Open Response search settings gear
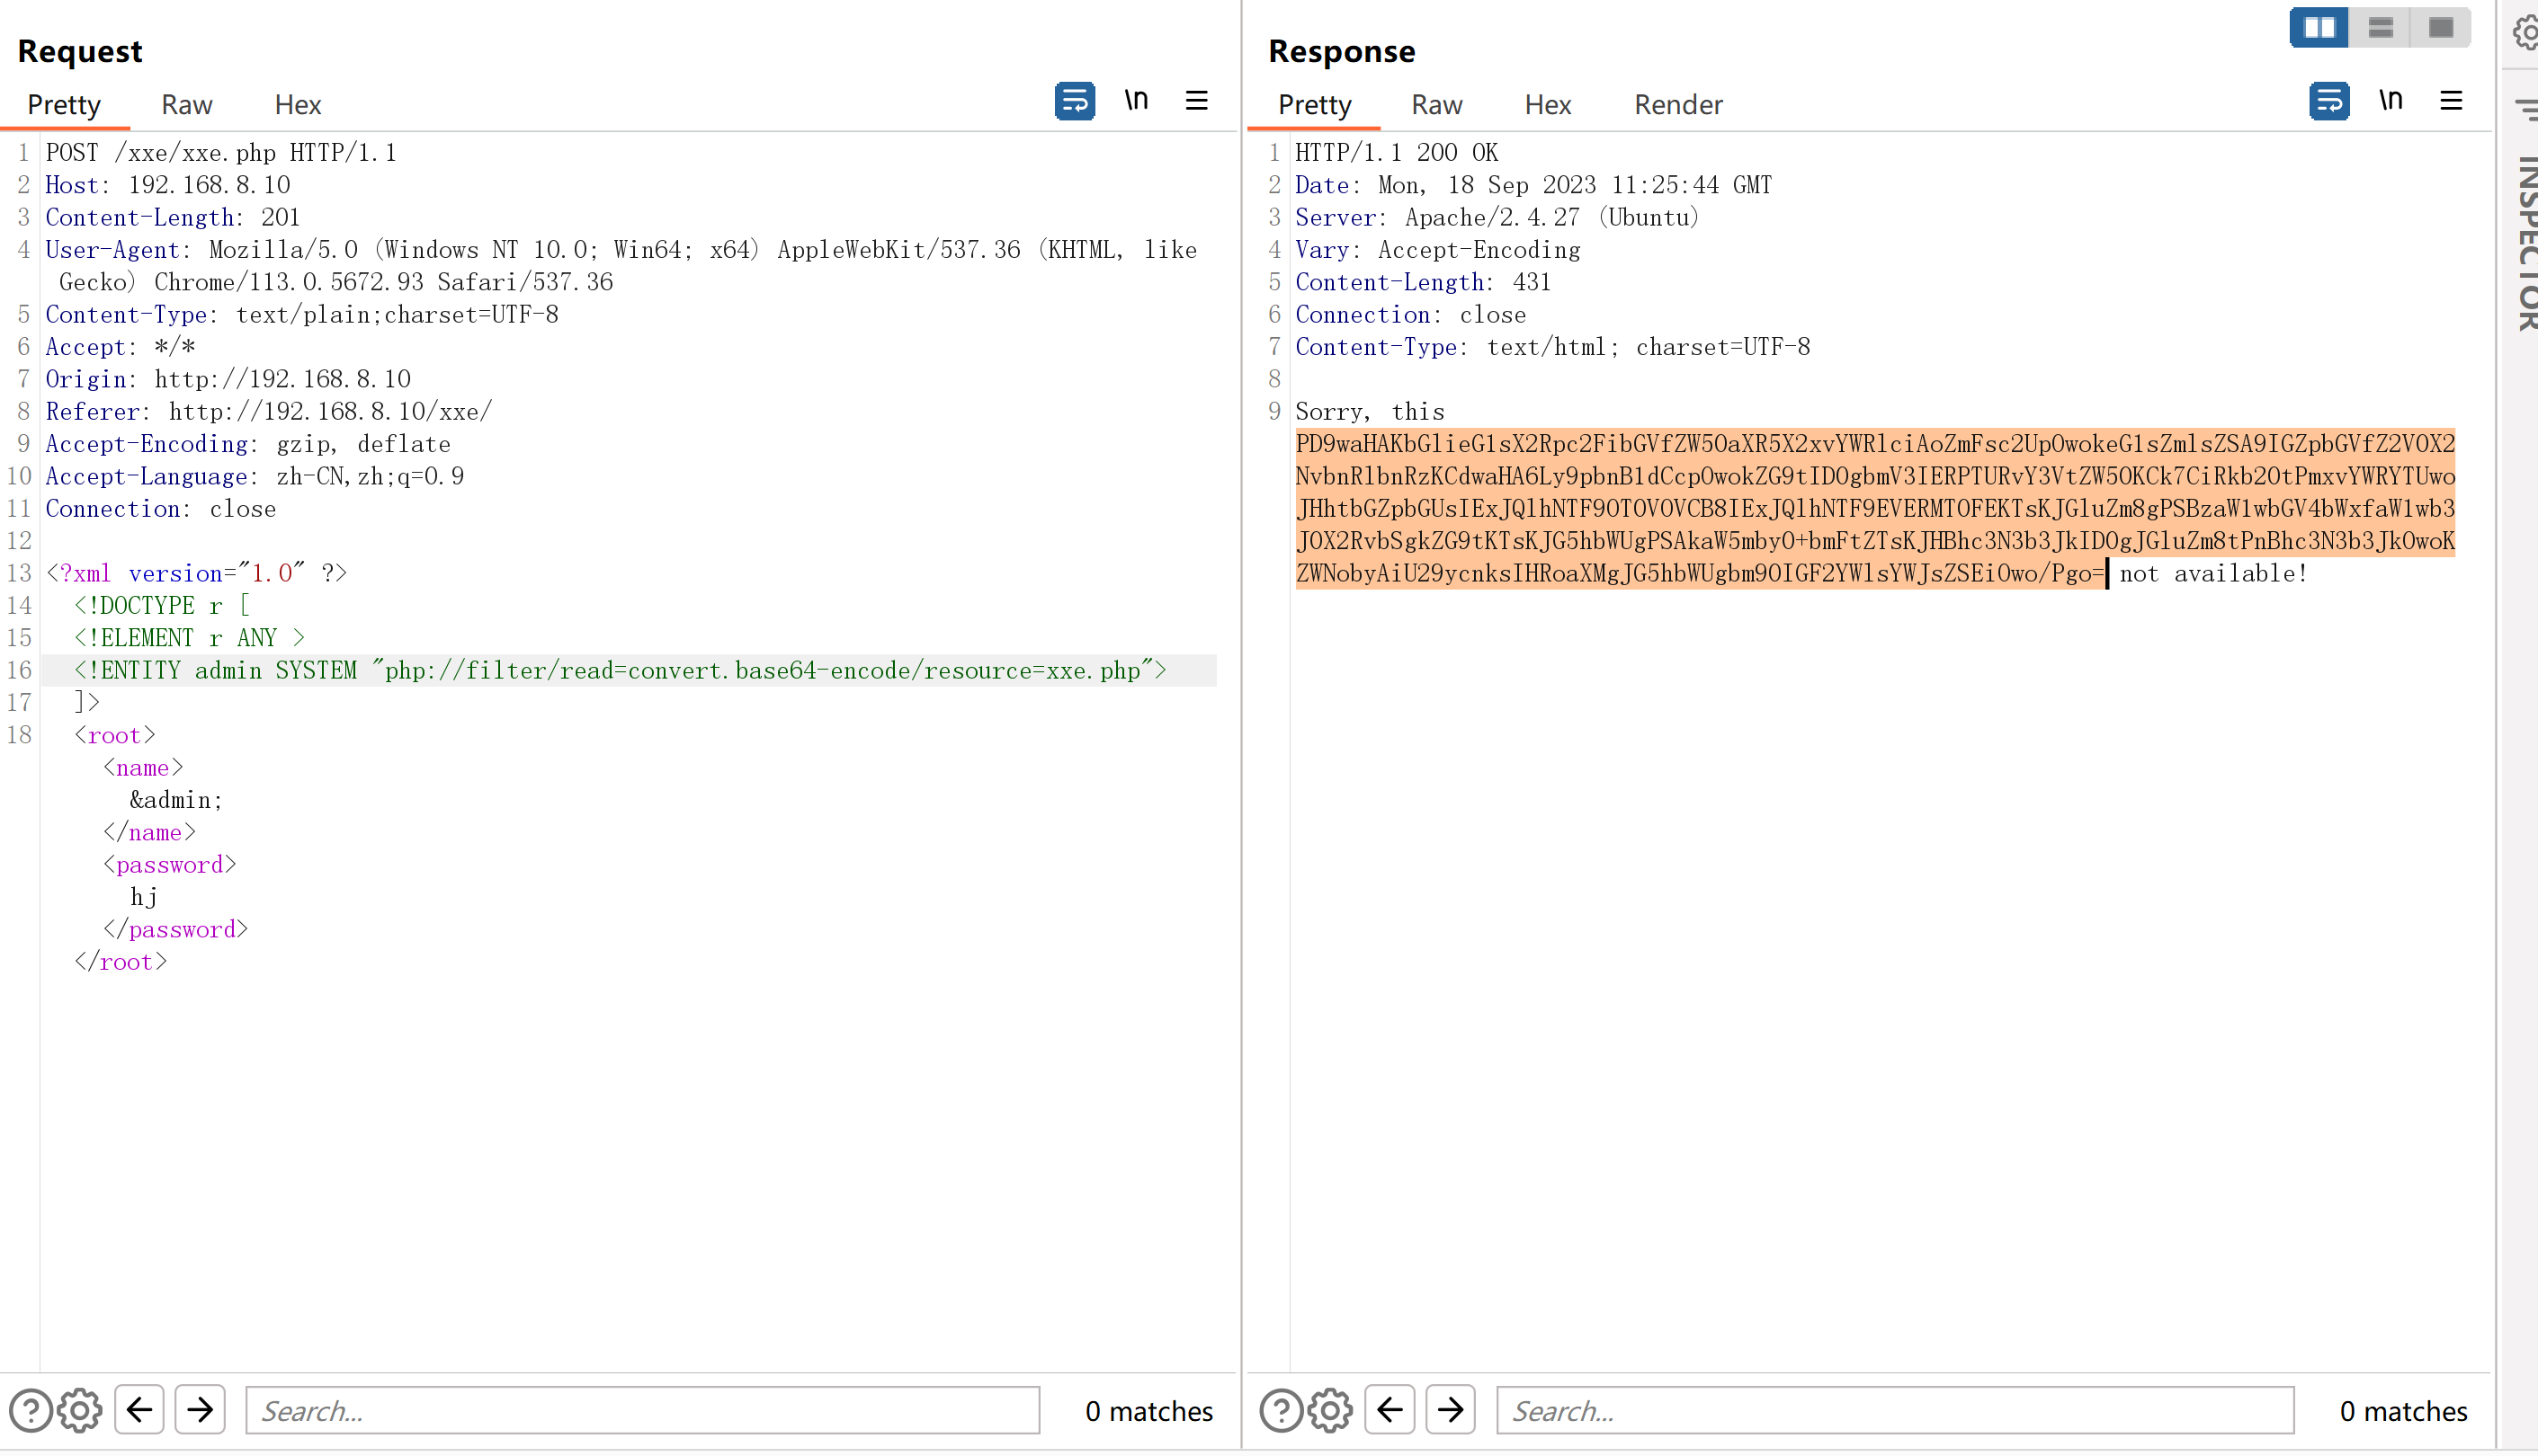2538x1456 pixels. coord(1330,1410)
